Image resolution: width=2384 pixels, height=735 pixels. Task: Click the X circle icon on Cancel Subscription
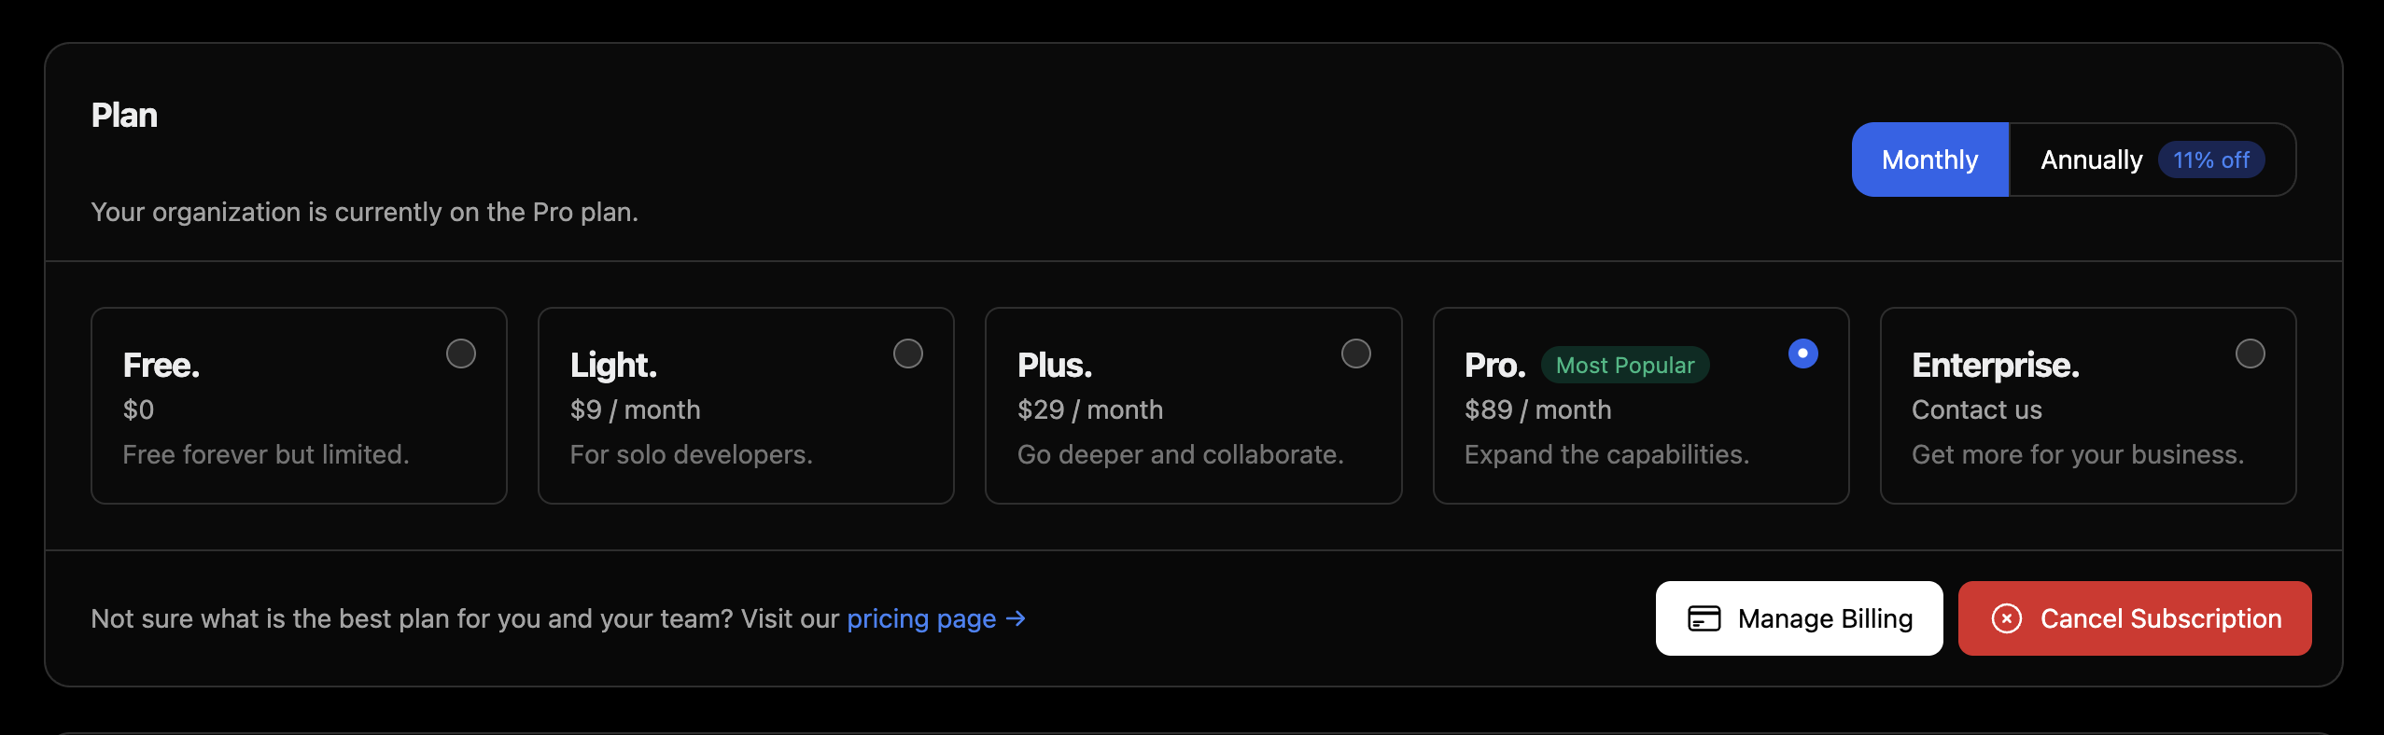[x=2006, y=618]
